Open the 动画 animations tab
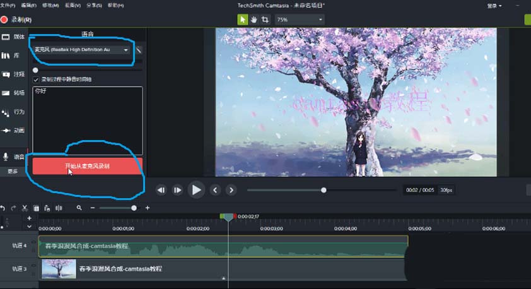Image resolution: width=531 pixels, height=289 pixels. 13,130
